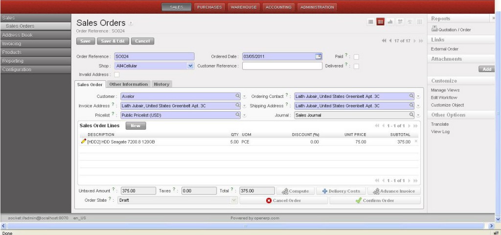The image size is (501, 235).
Task: Open Products in left sidebar
Action: point(35,52)
